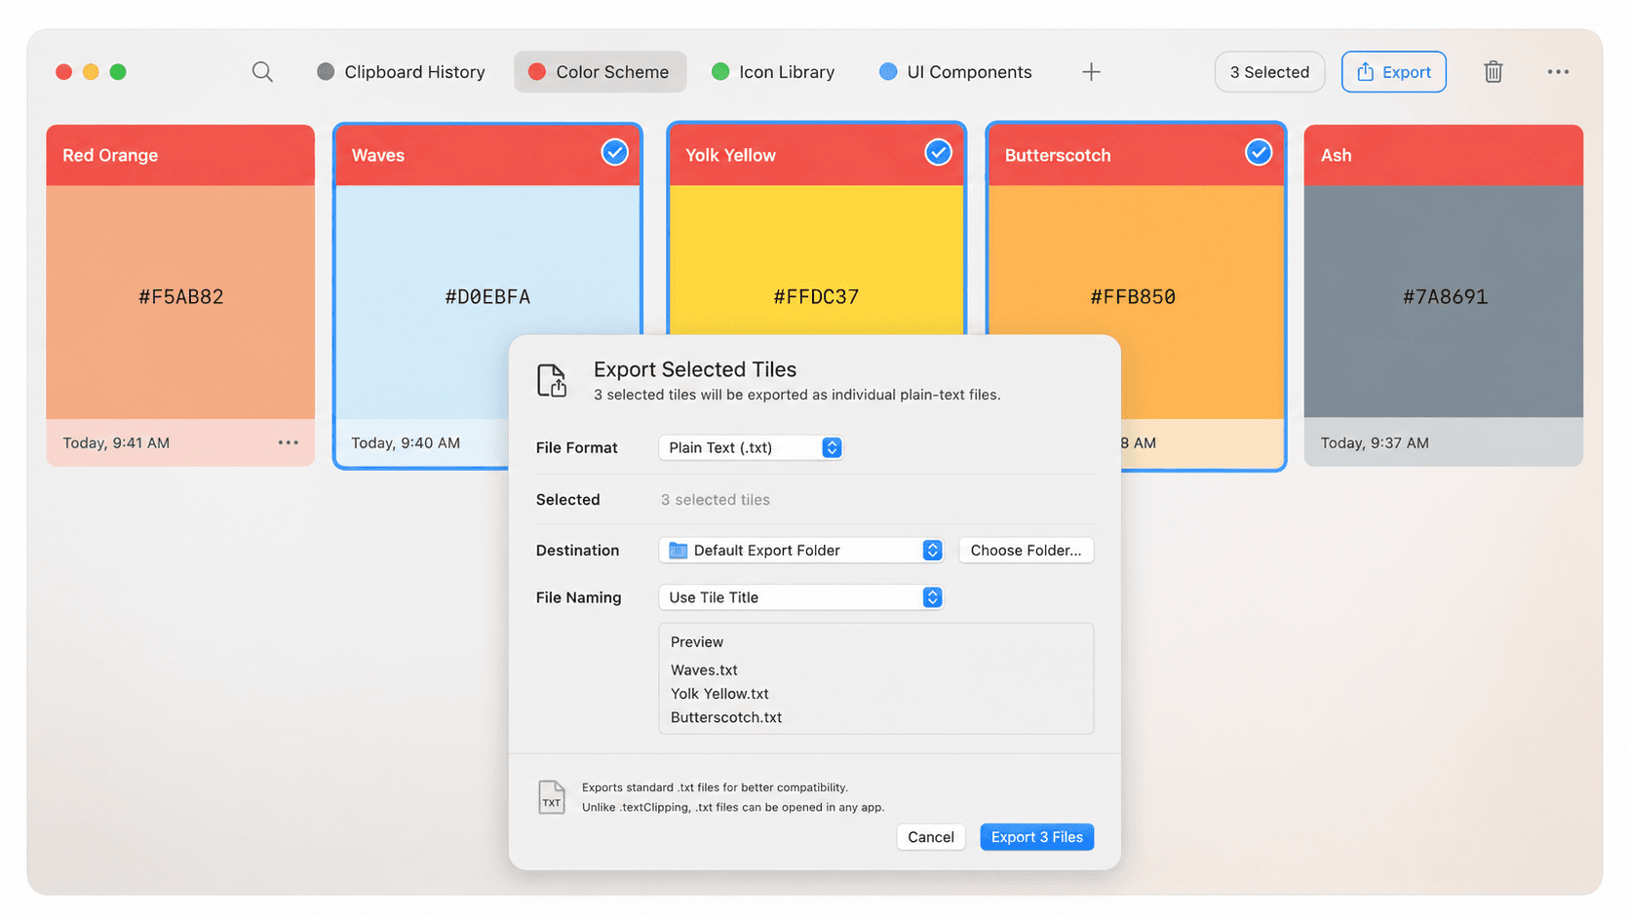Click the export document icon in dialog header
The width and height of the screenshot is (1630, 917).
click(552, 380)
